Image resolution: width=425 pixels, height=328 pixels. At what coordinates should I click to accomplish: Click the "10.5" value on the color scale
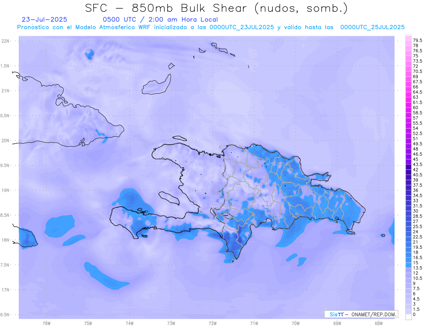click(x=418, y=278)
